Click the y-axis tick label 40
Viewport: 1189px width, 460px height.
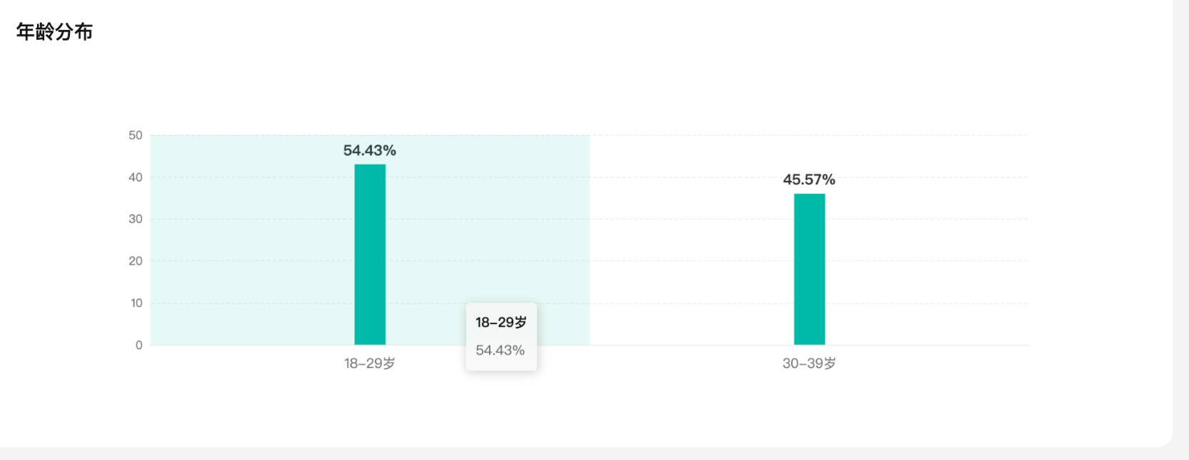[x=135, y=177]
